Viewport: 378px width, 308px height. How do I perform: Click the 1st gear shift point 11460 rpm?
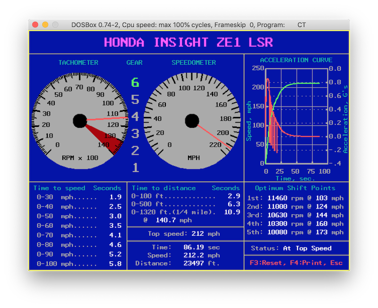(295, 198)
